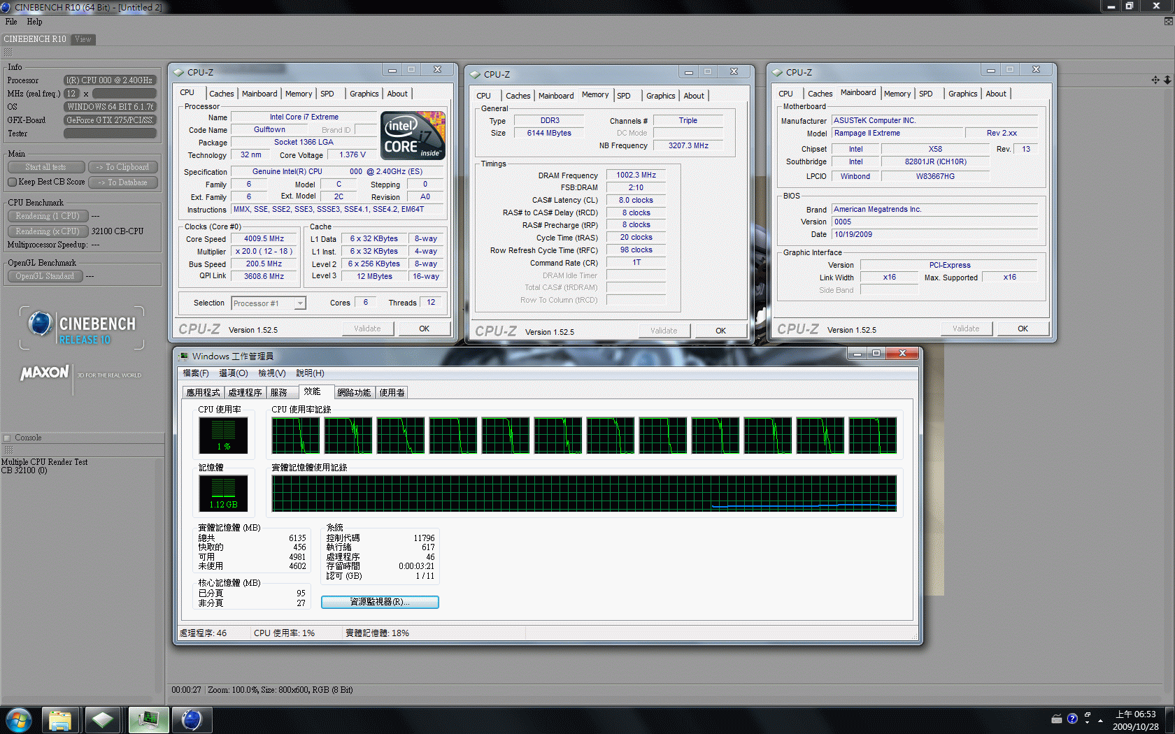The height and width of the screenshot is (734, 1175).
Task: Click the To Database button
Action: [x=123, y=182]
